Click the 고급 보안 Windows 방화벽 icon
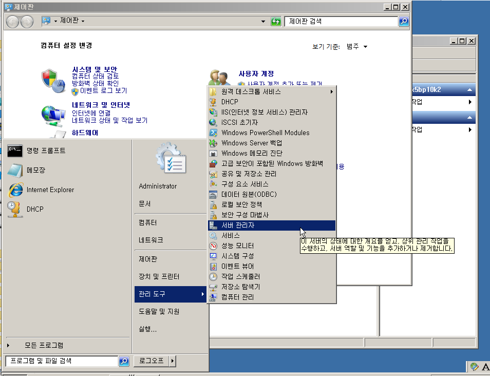The height and width of the screenshot is (376, 490). pos(213,164)
